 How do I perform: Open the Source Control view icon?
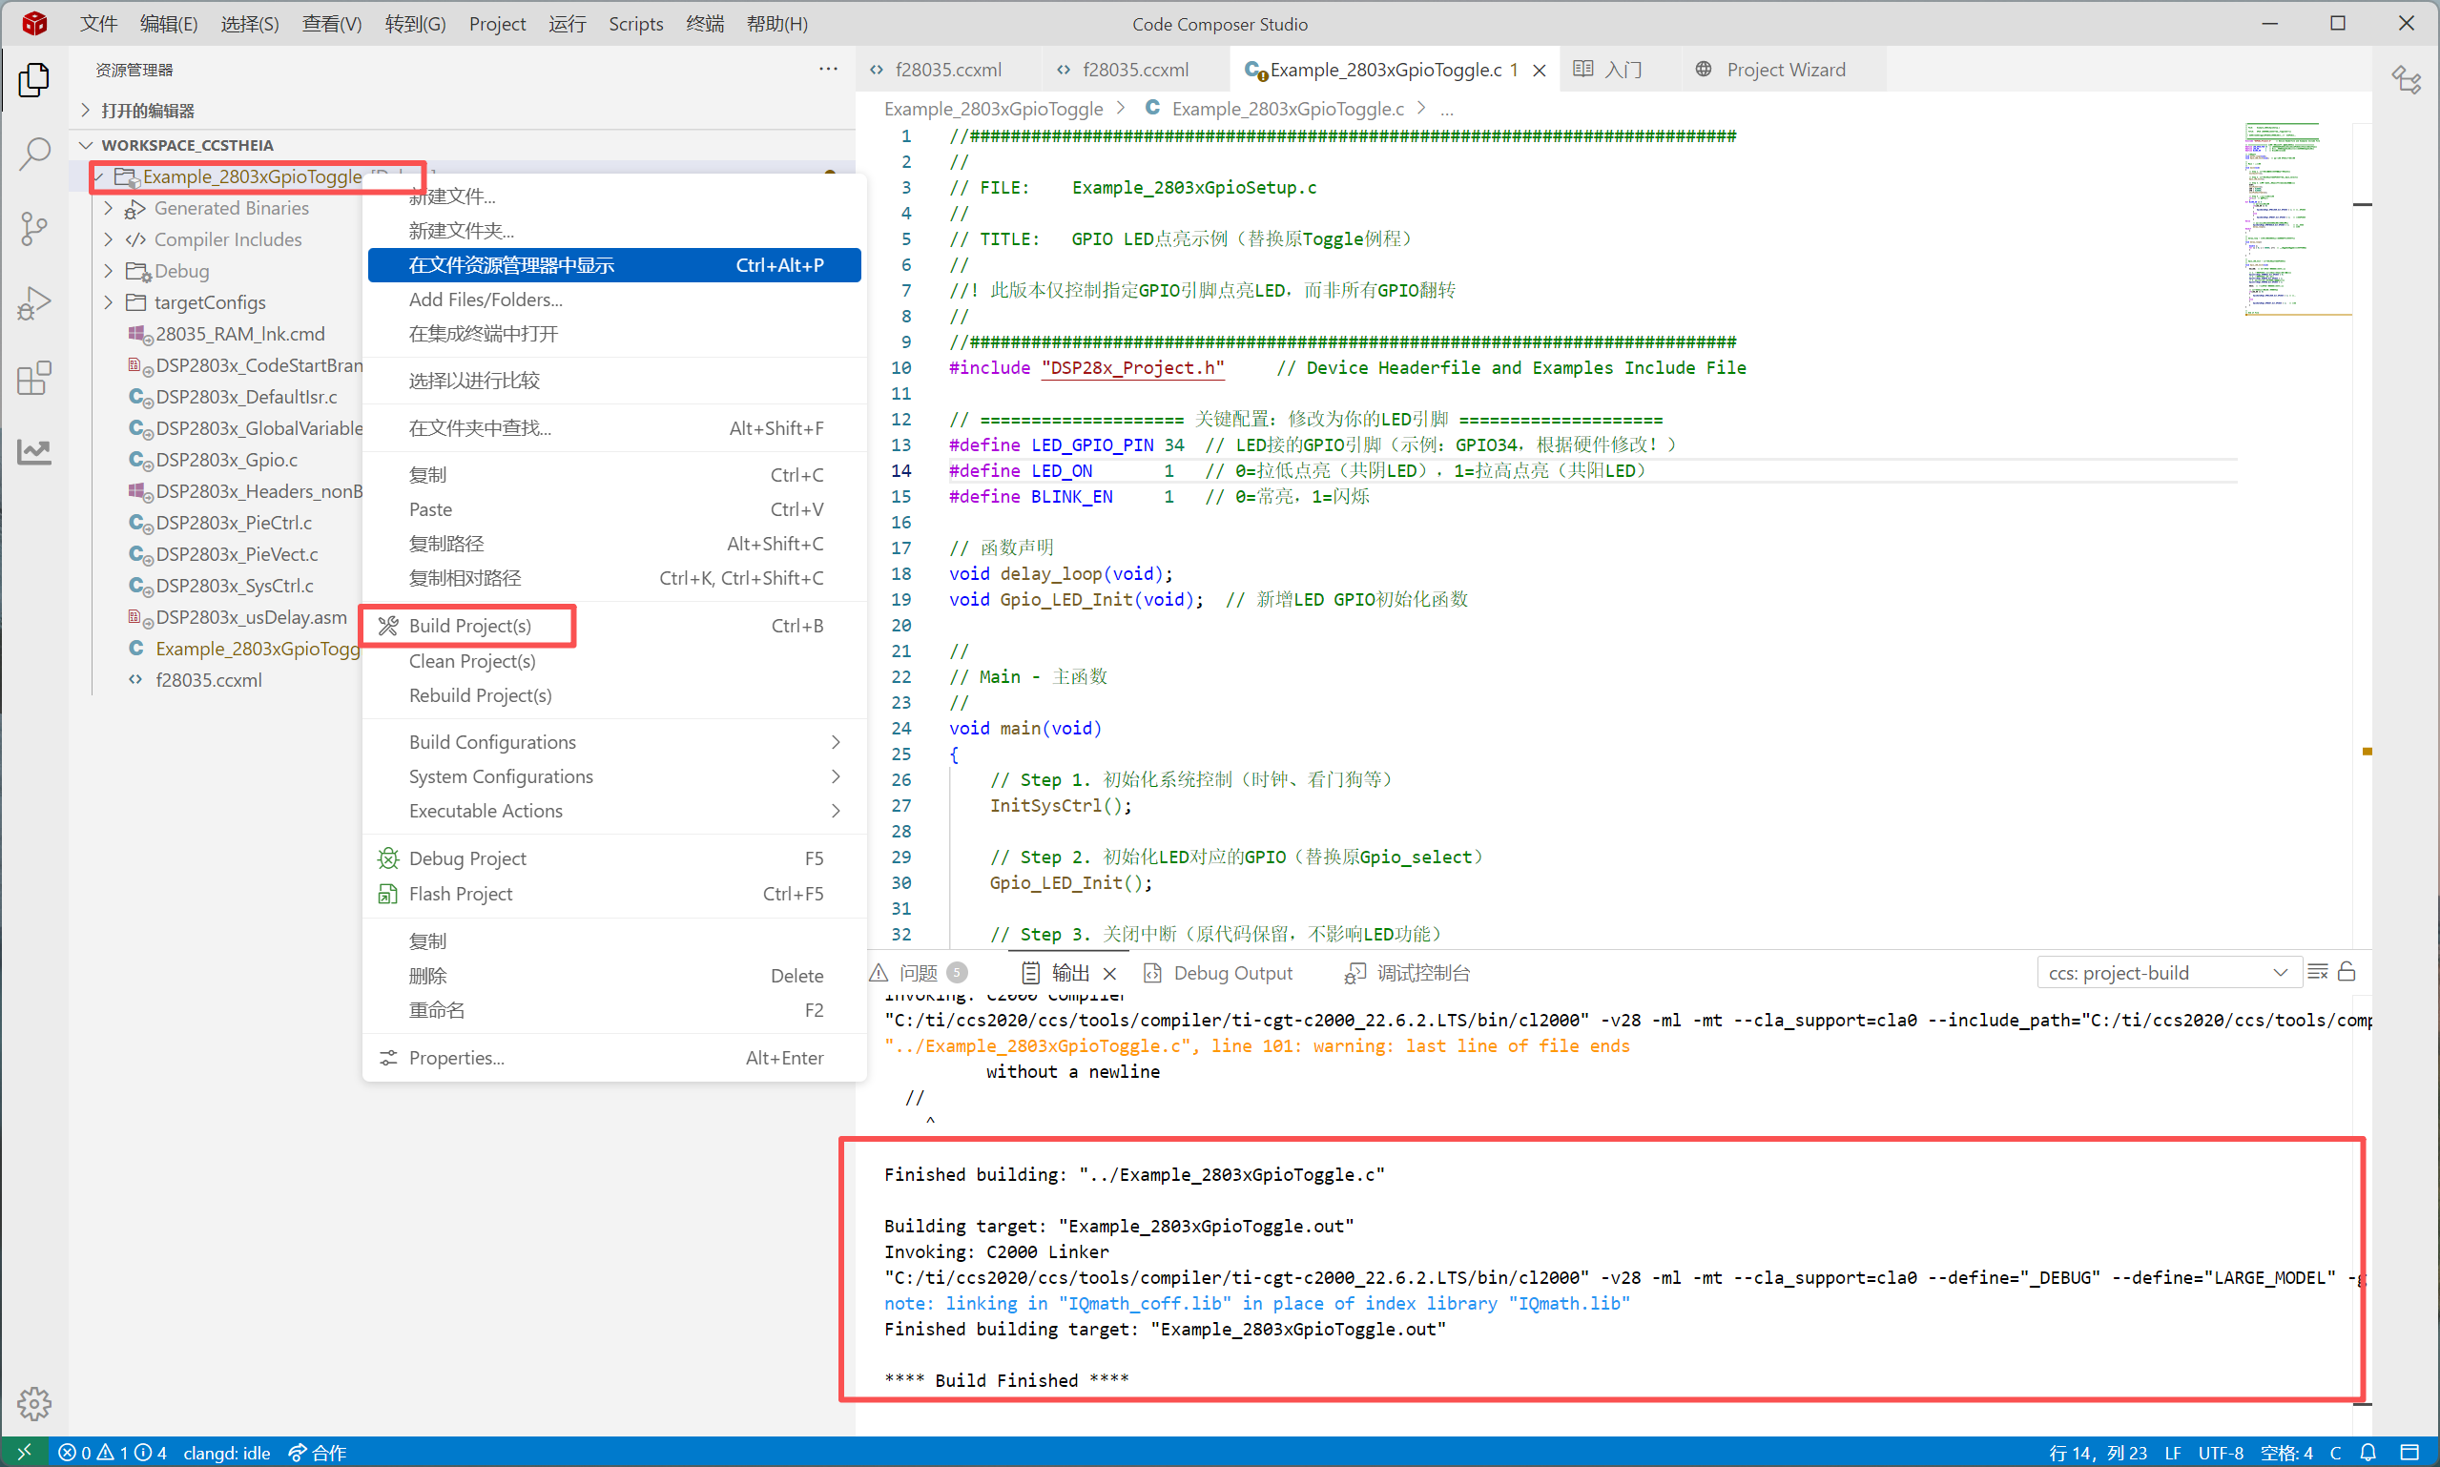coord(34,228)
